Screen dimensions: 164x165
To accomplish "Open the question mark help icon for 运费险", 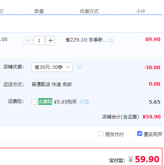I will coord(87,102).
